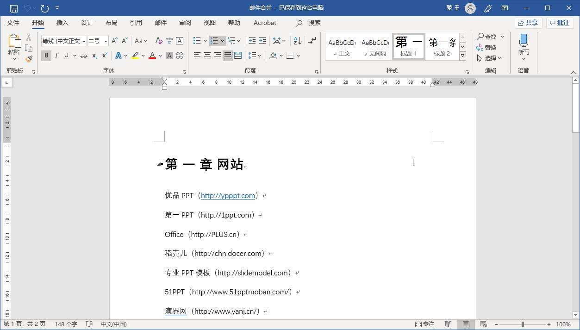Click the Sort icon in paragraph group
This screenshot has height=330, width=580.
(297, 41)
